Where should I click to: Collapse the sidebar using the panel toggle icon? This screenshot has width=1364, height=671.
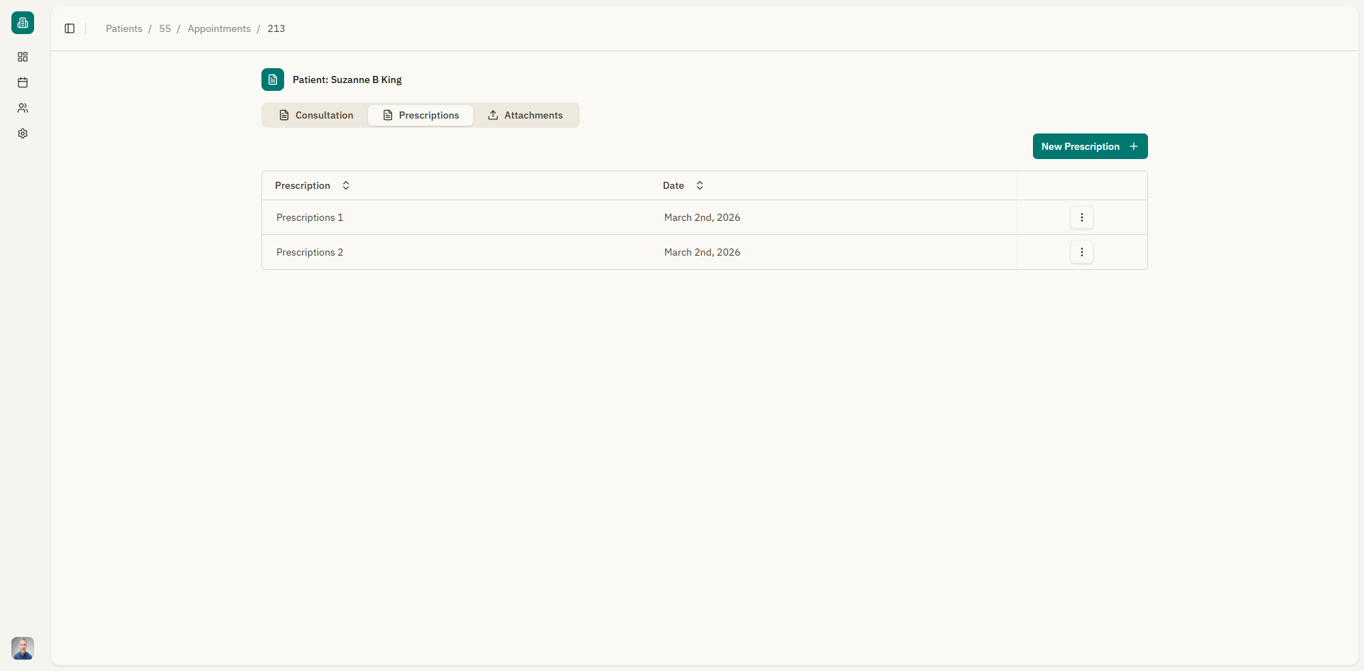69,28
